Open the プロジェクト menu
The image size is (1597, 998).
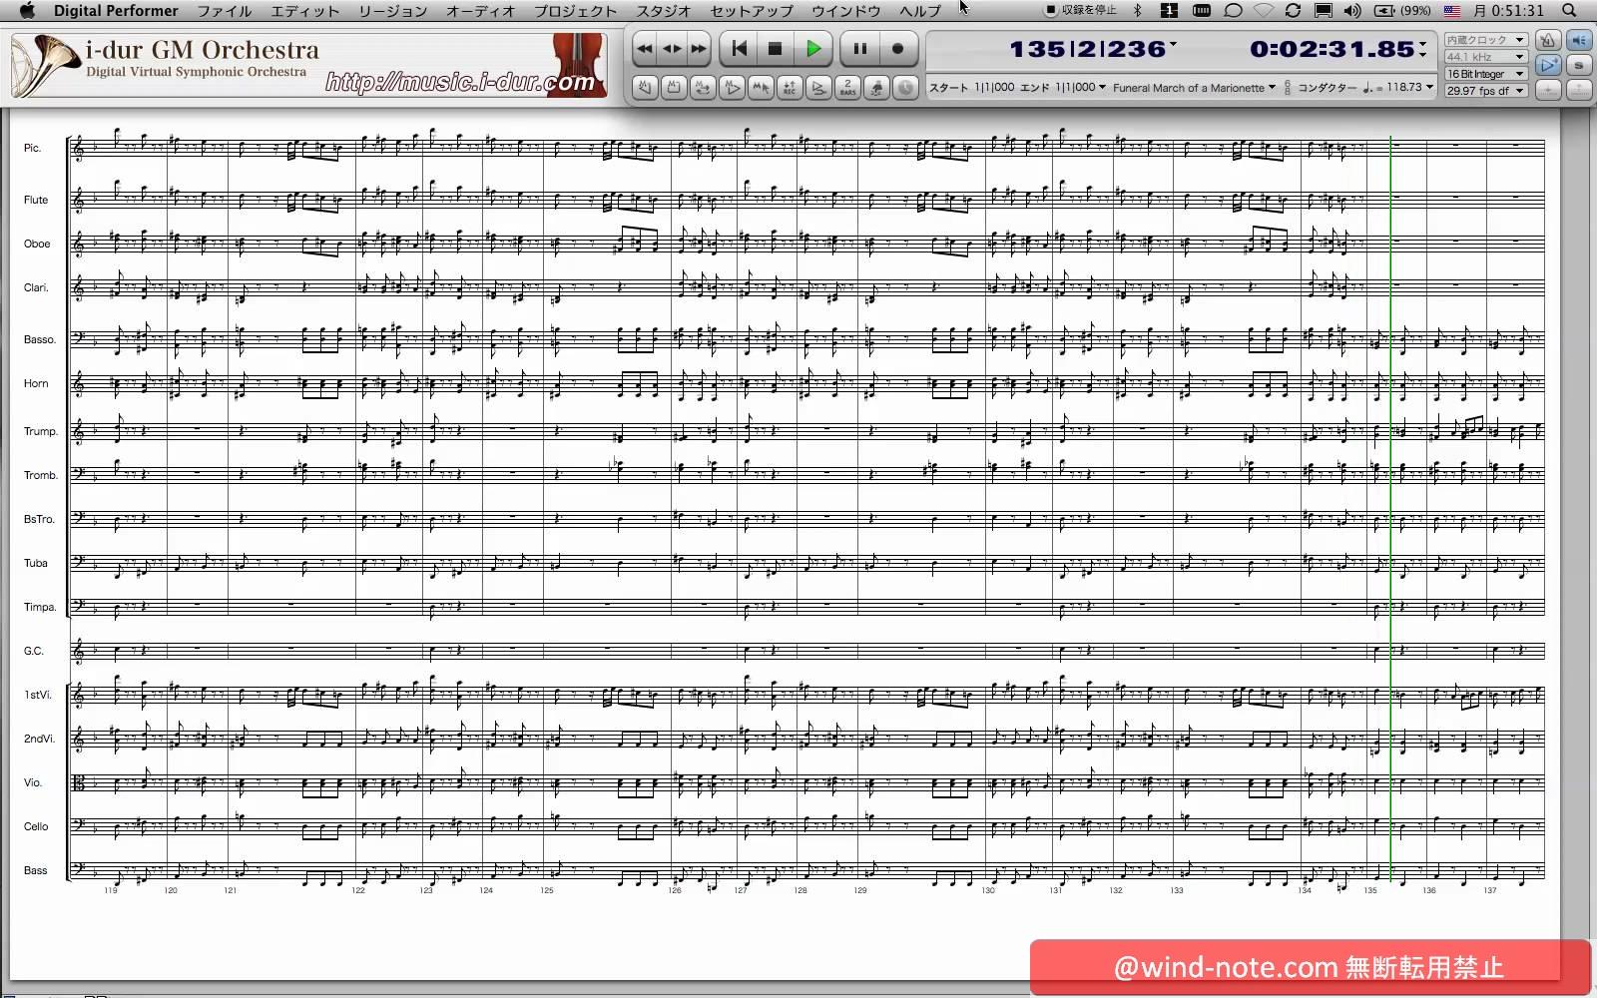pyautogui.click(x=576, y=11)
